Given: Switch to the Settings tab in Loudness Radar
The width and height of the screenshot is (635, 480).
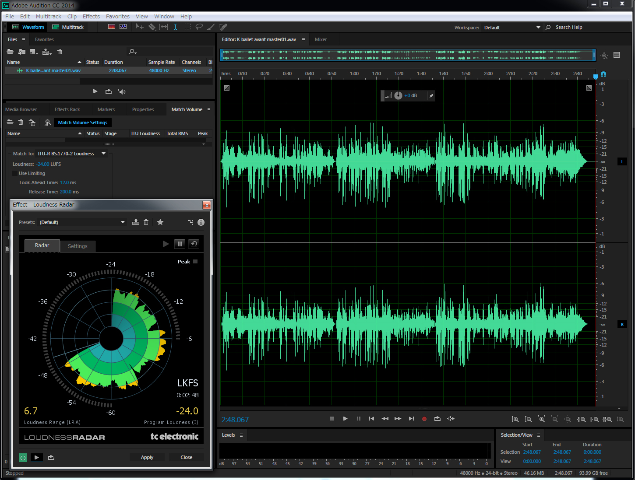Looking at the screenshot, I should coord(78,246).
